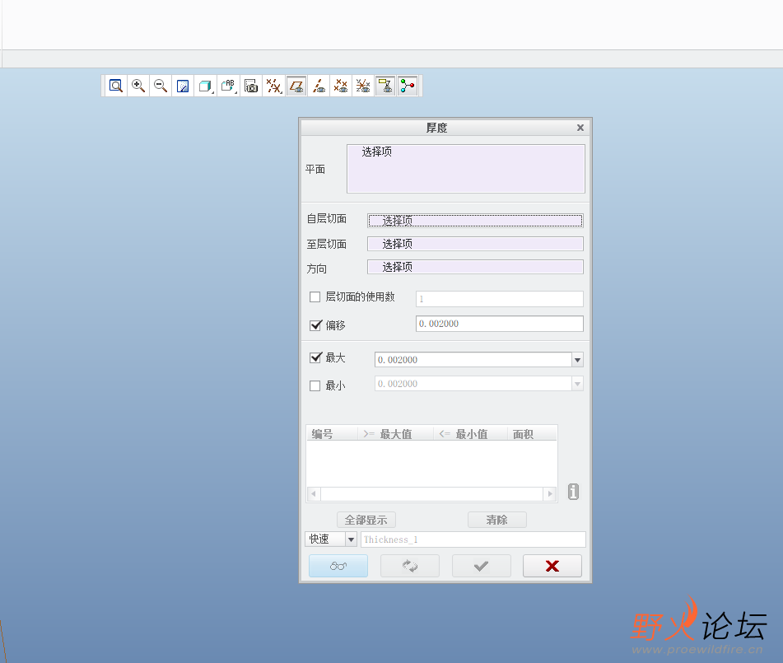Open the 快速 analysis type dropdown

pyautogui.click(x=351, y=539)
